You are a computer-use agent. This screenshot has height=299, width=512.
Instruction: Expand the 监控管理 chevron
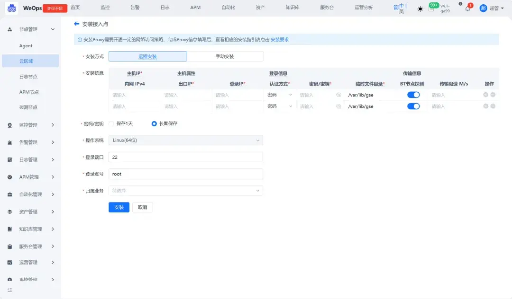pos(53,125)
